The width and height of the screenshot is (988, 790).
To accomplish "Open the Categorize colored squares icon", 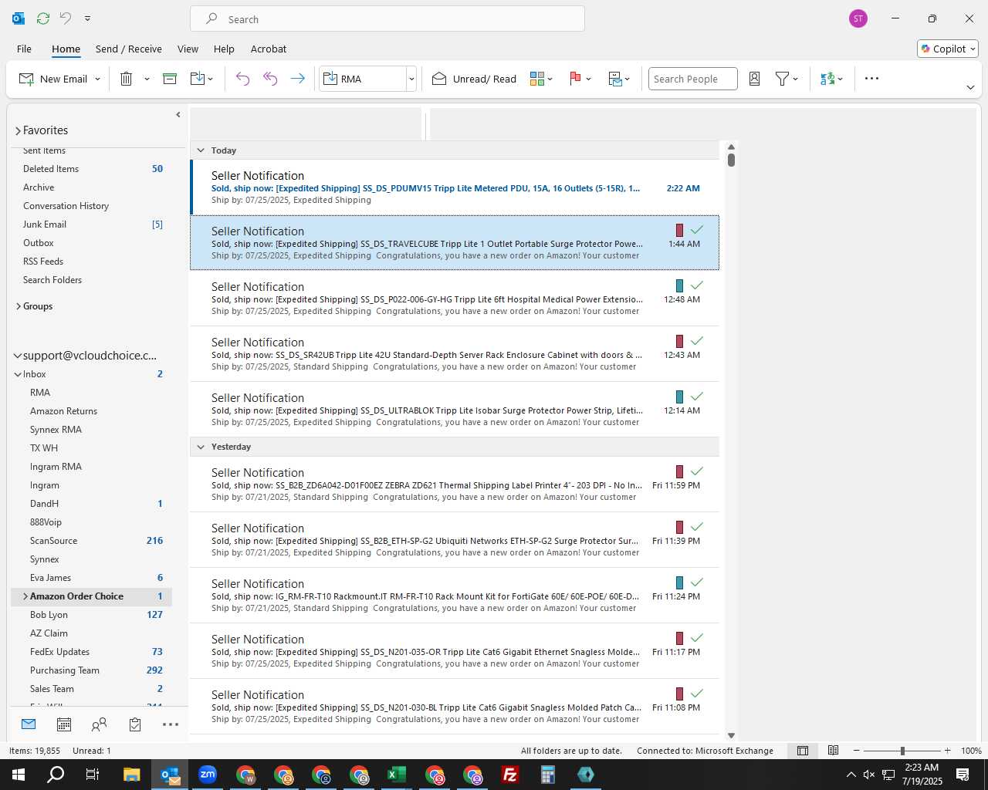I will tap(537, 79).
